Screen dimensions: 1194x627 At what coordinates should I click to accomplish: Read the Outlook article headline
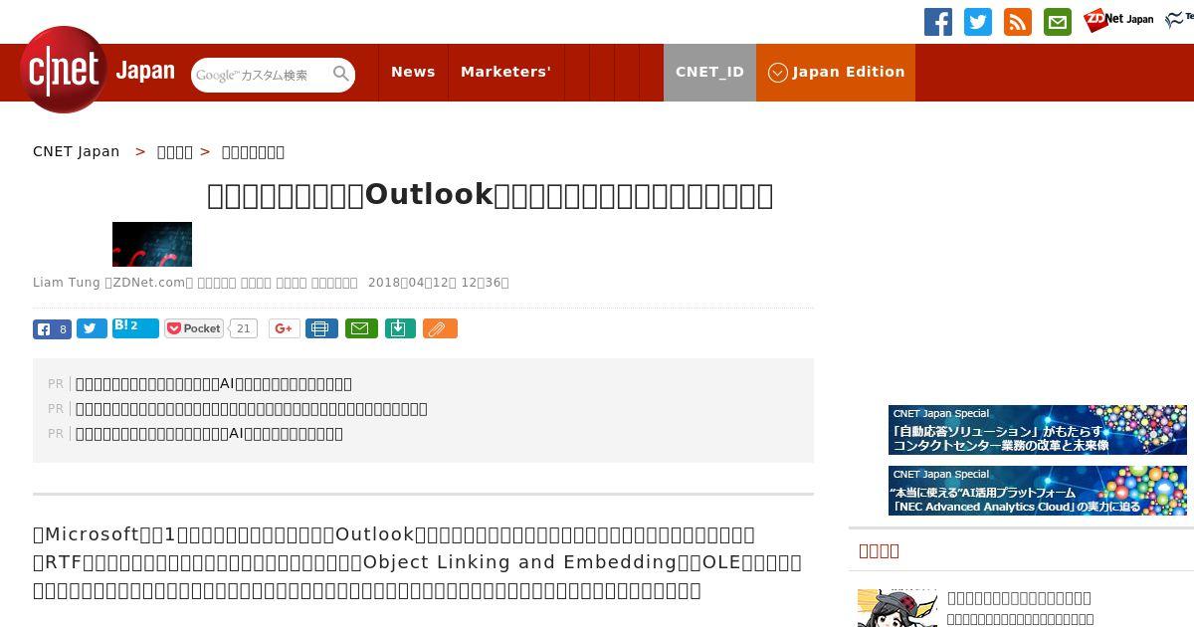point(490,194)
